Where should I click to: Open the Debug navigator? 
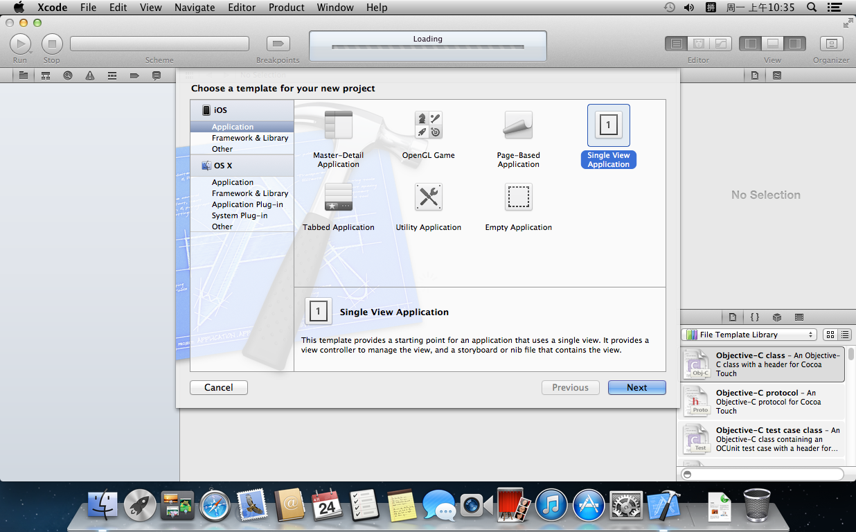click(112, 76)
